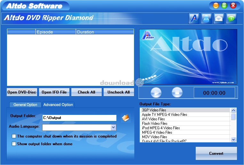Switch to the General Option tab
The image size is (244, 165).
(25, 105)
